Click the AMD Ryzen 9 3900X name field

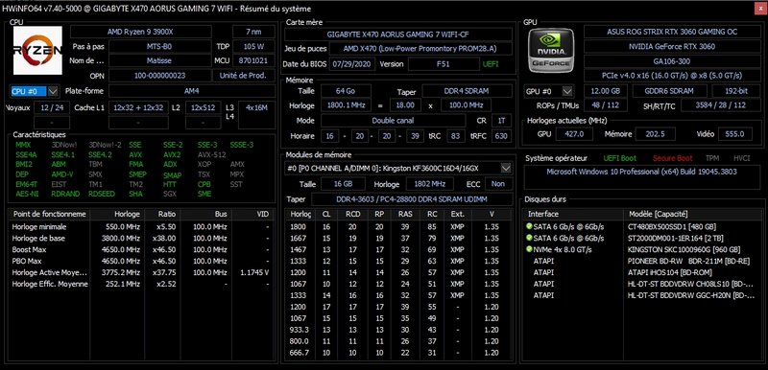[141, 32]
